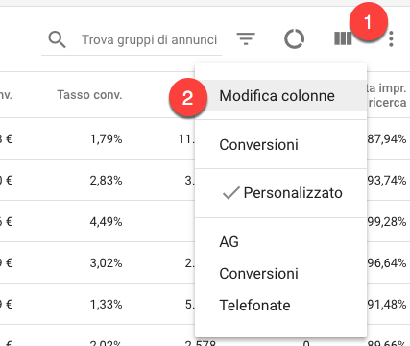Click the 4,49% conversion rate cell
410x346 pixels.
pyautogui.click(x=106, y=222)
